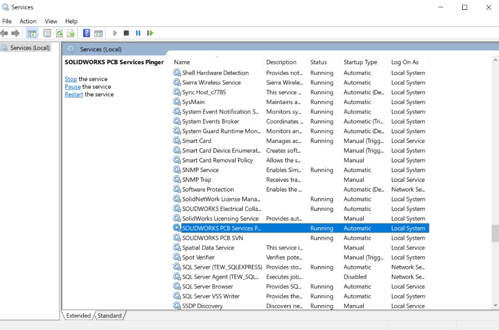Image resolution: width=499 pixels, height=330 pixels.
Task: Toggle the Show/Hide Action Pane toolbar icon
Action: pyautogui.click(x=99, y=33)
